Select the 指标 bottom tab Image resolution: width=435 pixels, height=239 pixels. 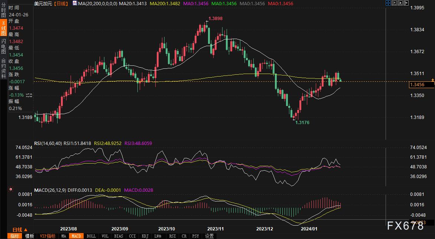[15, 236]
